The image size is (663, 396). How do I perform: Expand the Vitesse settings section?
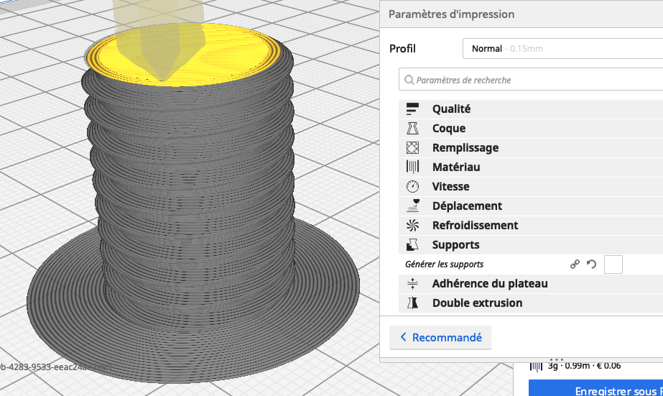point(531,186)
